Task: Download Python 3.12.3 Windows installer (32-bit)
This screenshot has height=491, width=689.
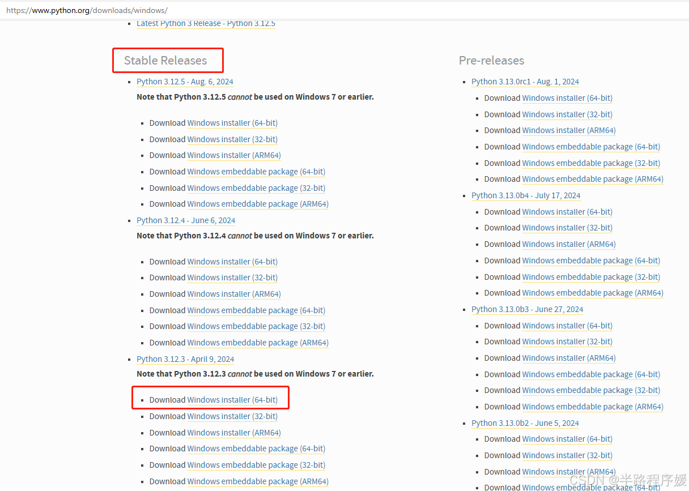Action: coord(232,416)
